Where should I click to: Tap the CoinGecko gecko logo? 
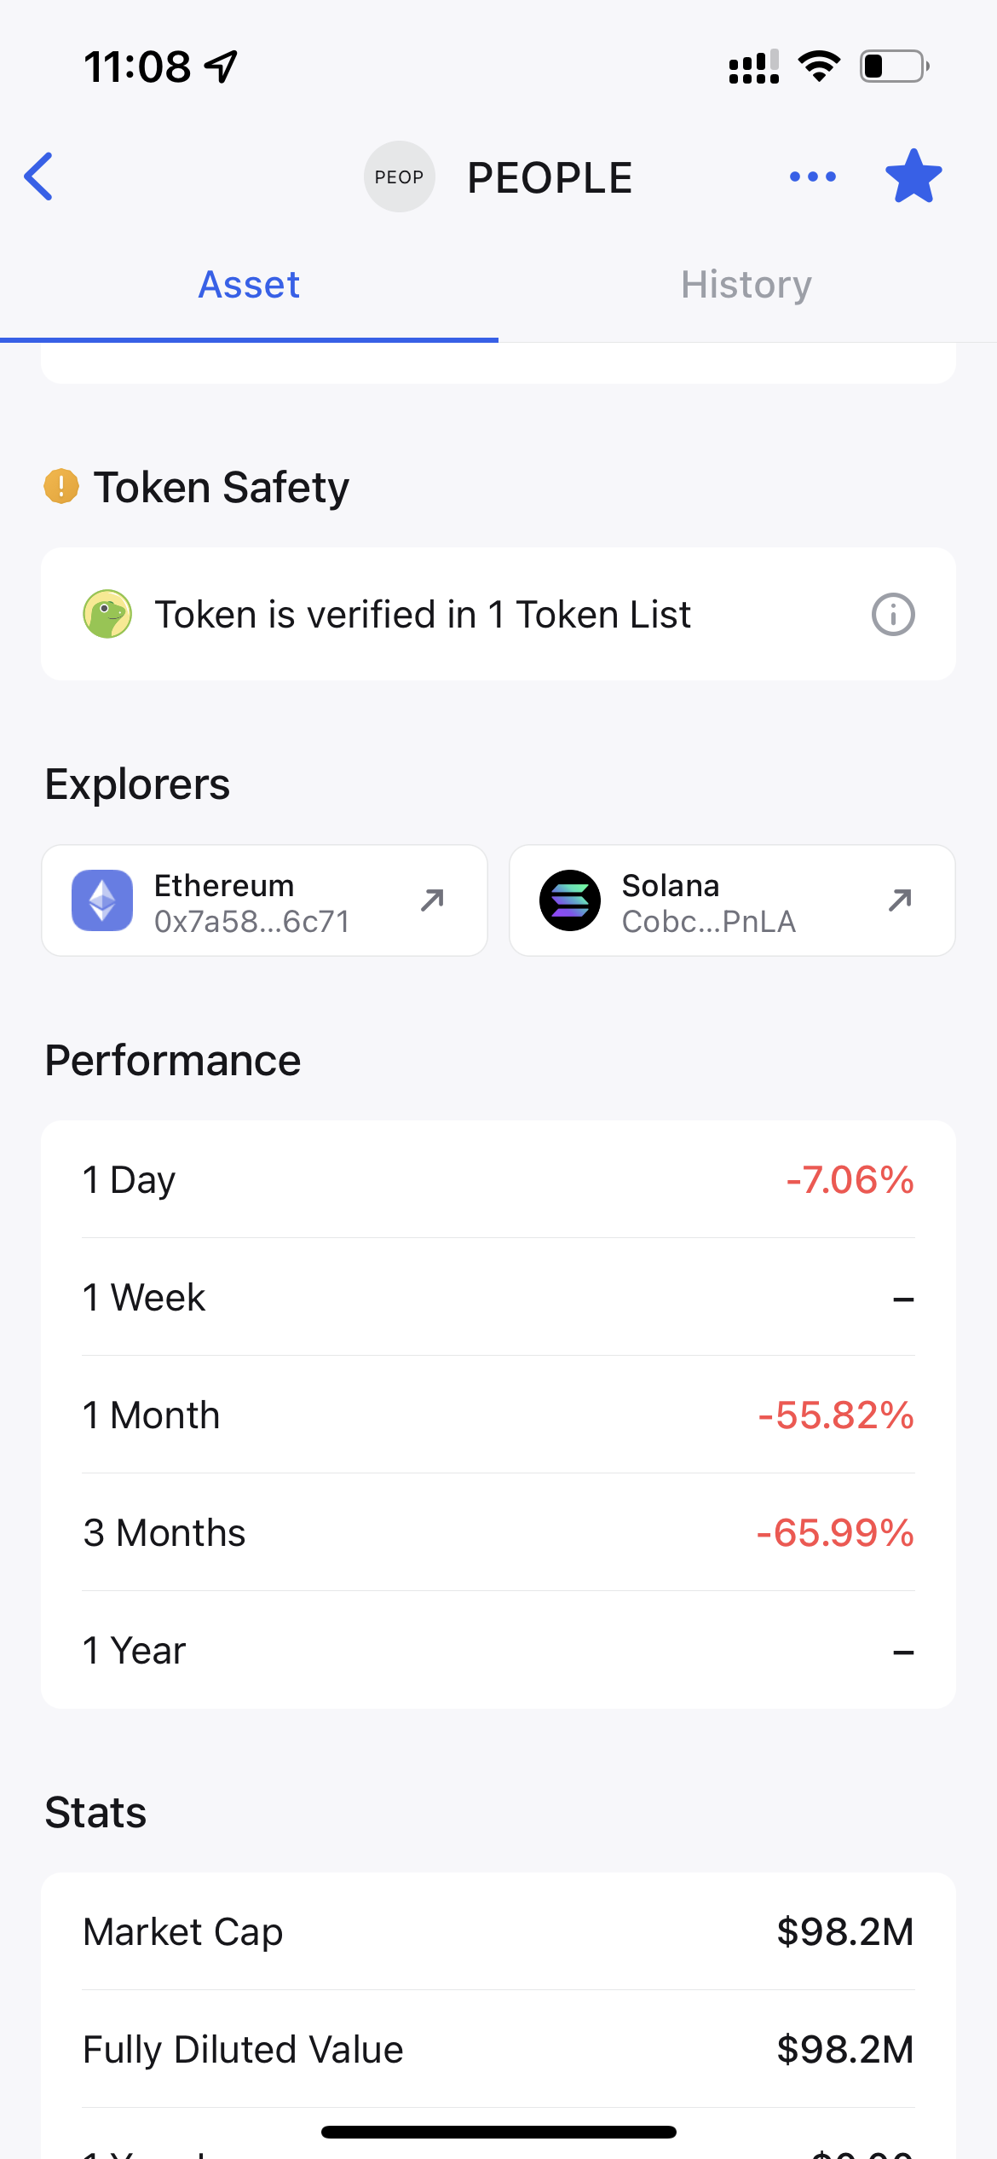[x=107, y=614]
